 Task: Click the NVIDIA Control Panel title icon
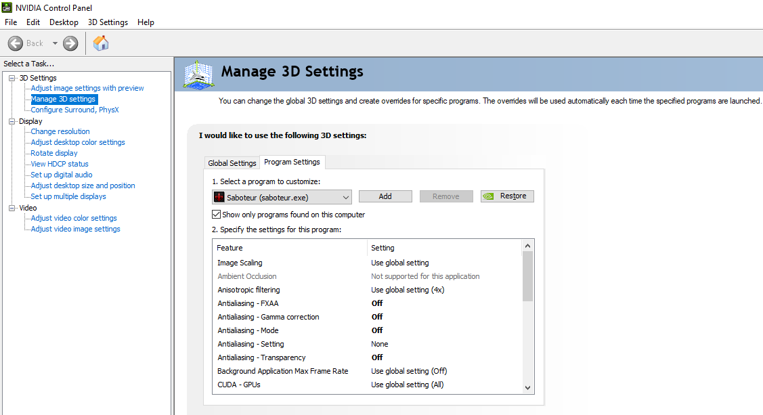point(7,7)
